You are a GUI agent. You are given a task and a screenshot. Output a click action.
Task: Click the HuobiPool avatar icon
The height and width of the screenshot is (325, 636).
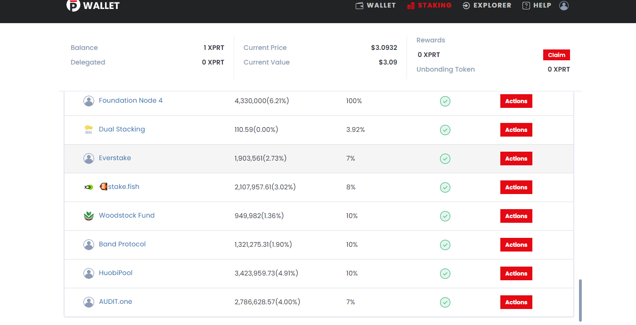coord(89,273)
